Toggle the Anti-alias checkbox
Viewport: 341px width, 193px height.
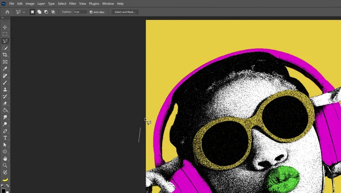[x=91, y=12]
